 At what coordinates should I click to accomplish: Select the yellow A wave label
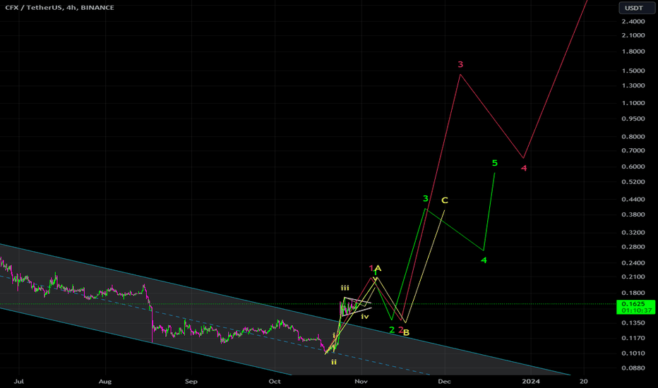(378, 269)
